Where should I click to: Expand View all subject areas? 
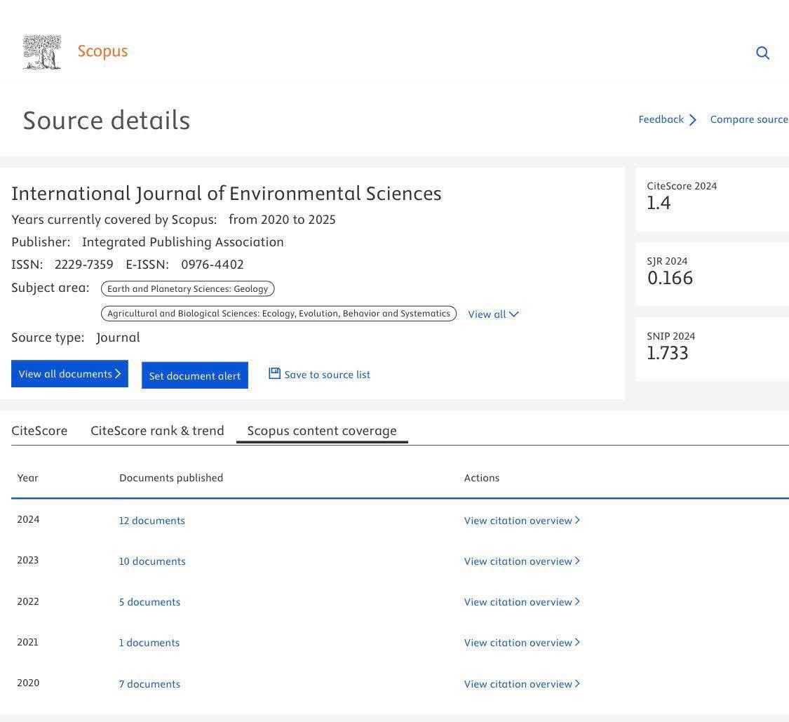[x=493, y=314]
